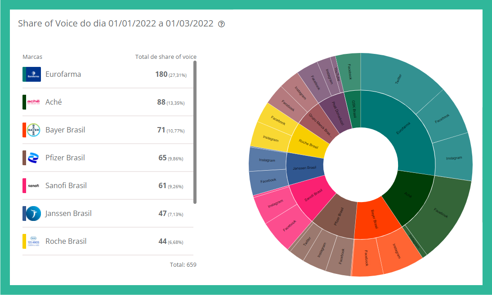Click the Aché brand logo

tap(34, 102)
